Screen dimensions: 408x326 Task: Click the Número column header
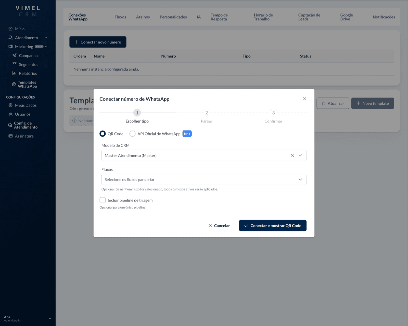click(x=168, y=56)
